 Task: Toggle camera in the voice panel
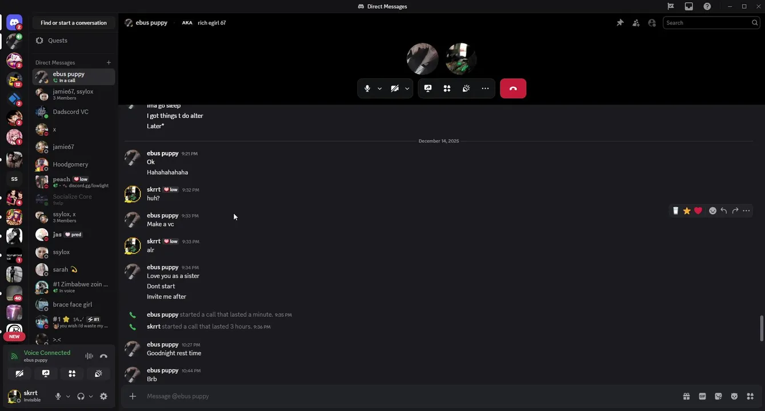click(19, 373)
